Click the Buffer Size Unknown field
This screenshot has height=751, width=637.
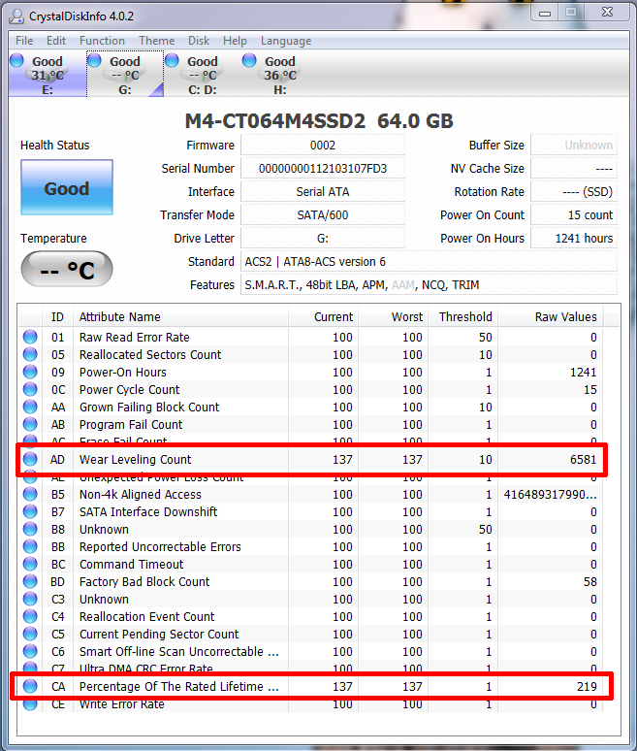click(x=574, y=146)
